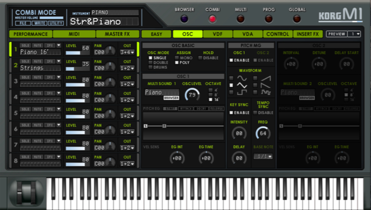
Task: Open GLOBAL mode LED button
Action: pyautogui.click(x=297, y=19)
